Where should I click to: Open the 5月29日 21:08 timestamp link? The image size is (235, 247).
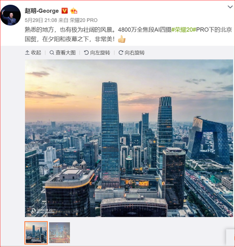pyautogui.click(x=41, y=20)
